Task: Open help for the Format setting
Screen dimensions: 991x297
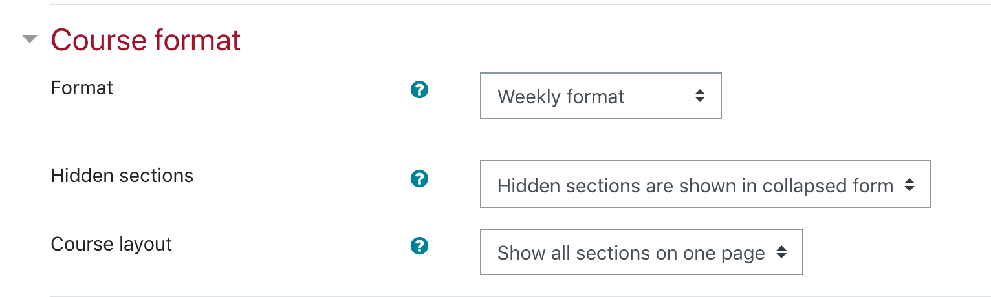Action: [x=420, y=90]
